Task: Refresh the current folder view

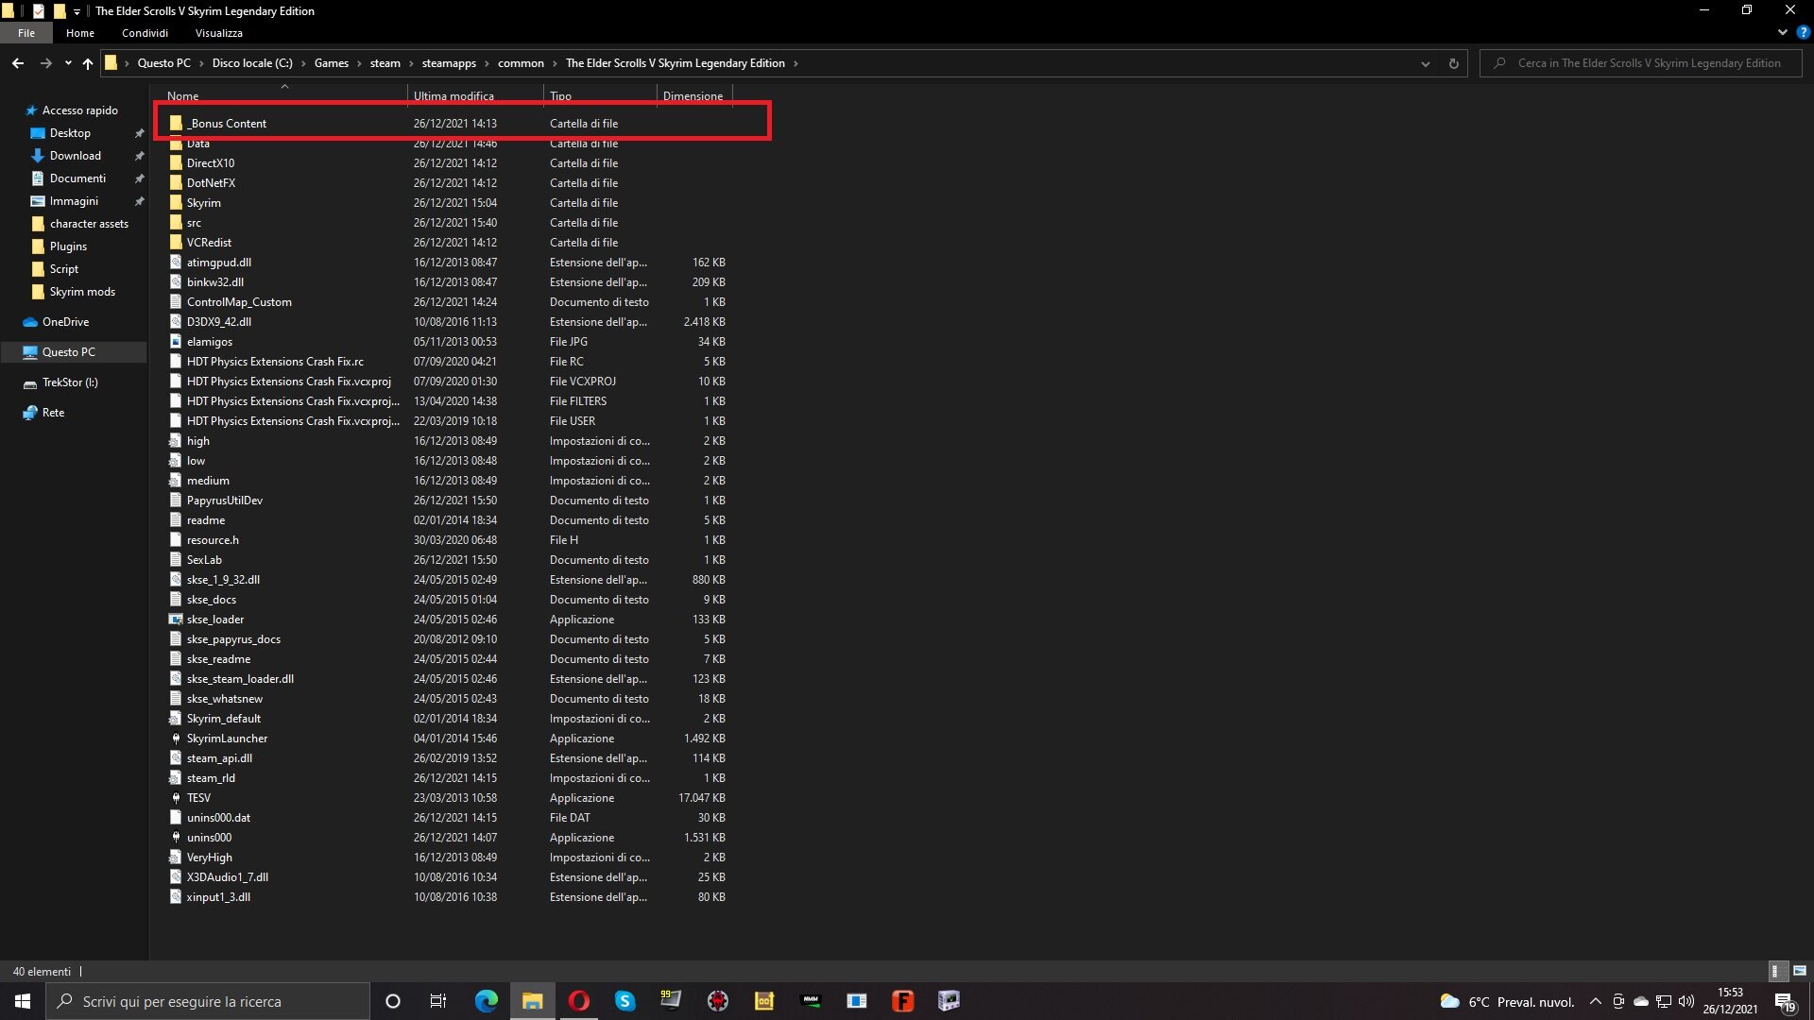Action: click(x=1453, y=63)
